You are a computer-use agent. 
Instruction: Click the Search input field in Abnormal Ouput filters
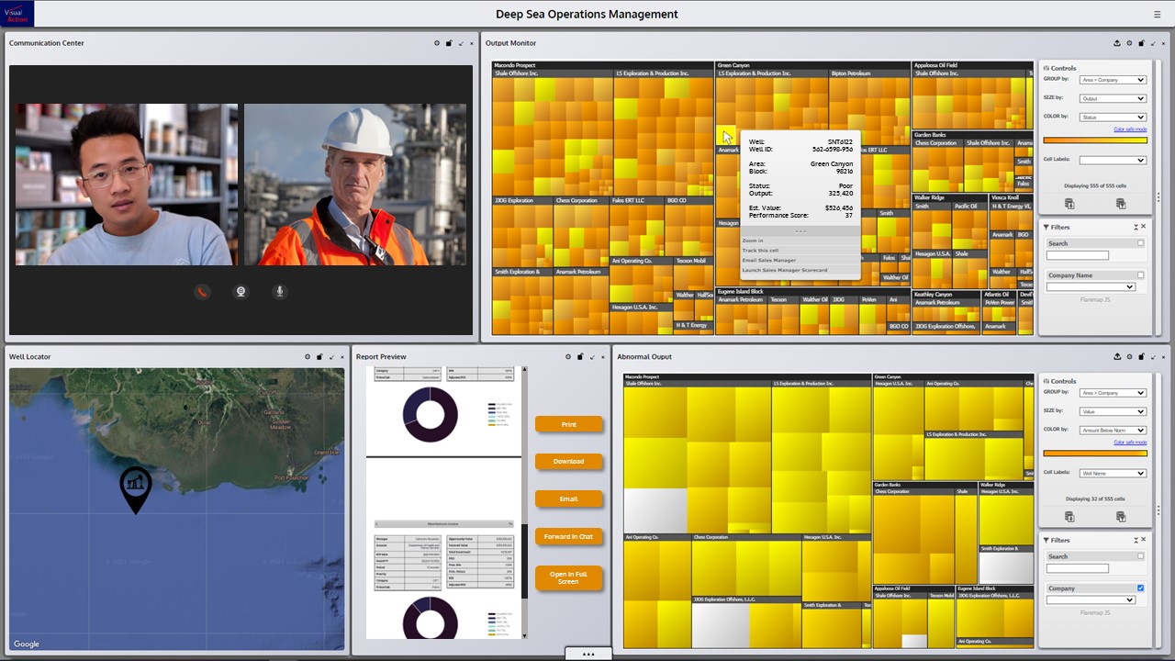(1078, 568)
